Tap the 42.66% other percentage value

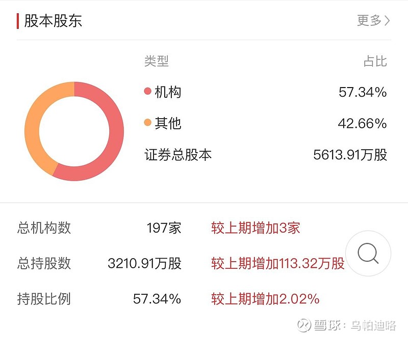click(362, 123)
